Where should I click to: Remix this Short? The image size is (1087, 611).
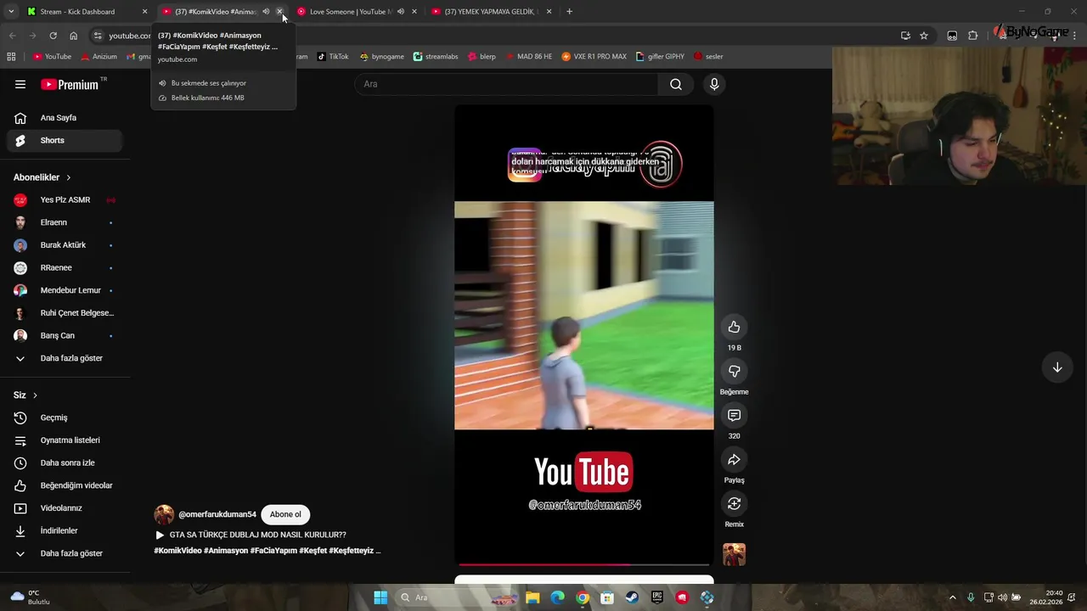point(734,503)
